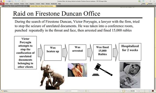This screenshot has width=156, height=93.
Task: Open the Protect ribbon tab
Action: pyautogui.click(x=22, y=4)
